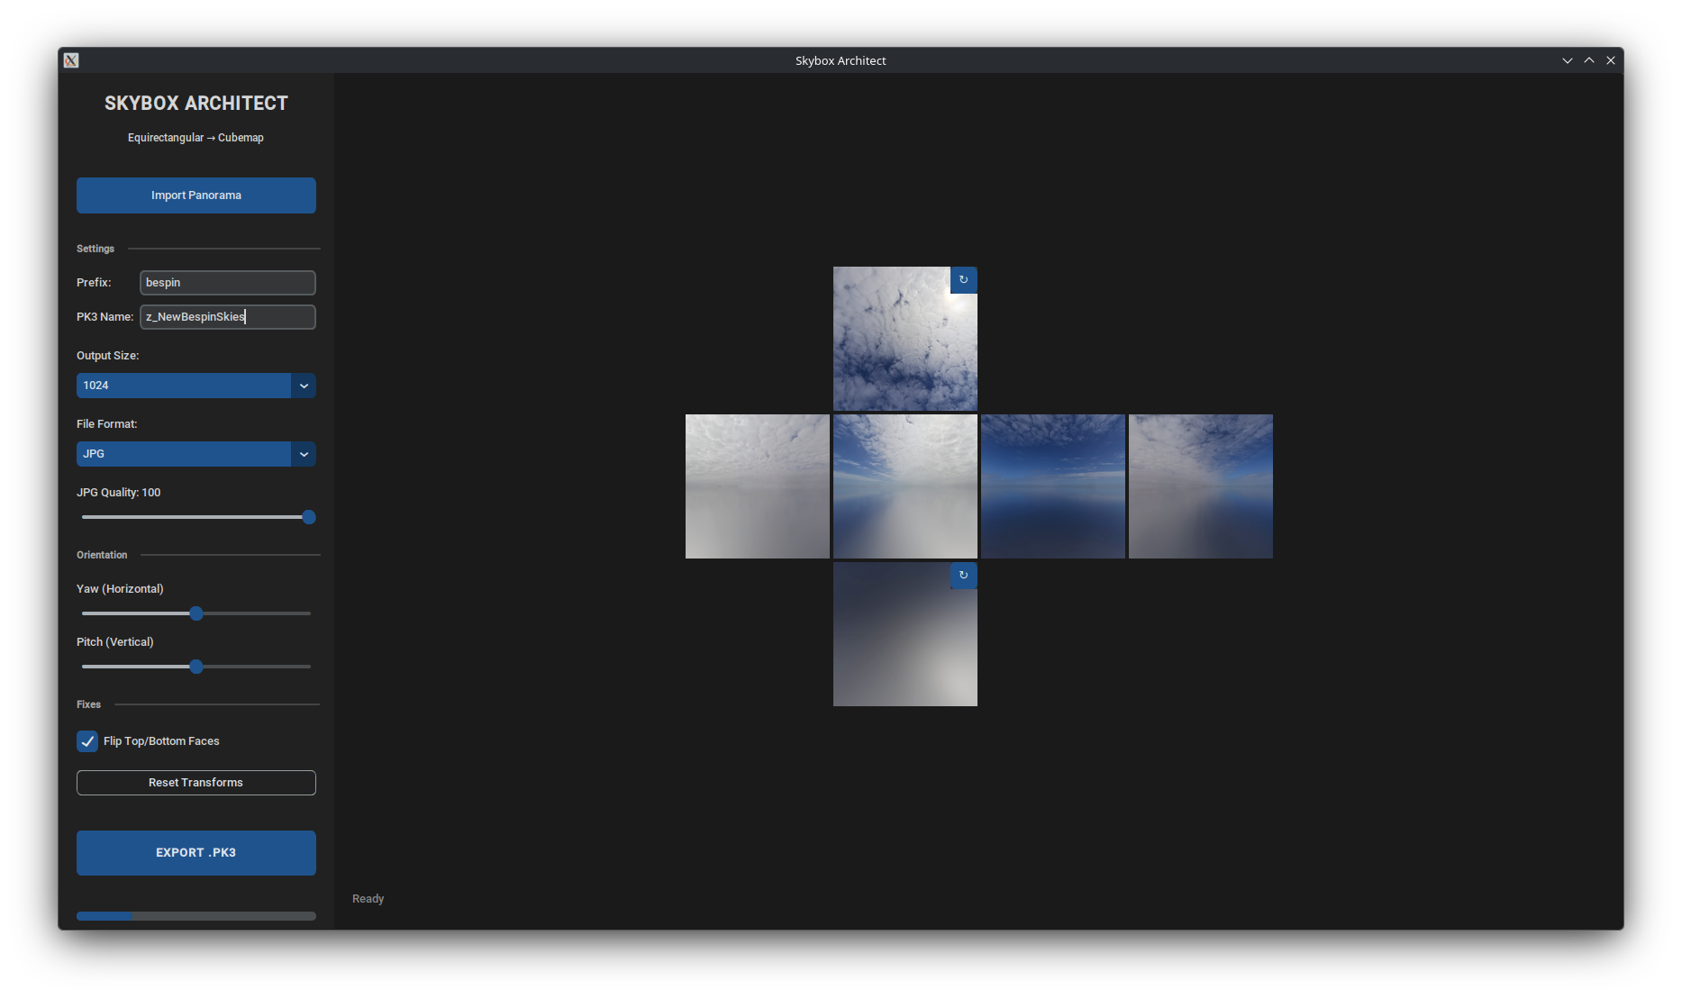Close the Skybox Architect window
The image size is (1682, 999).
click(1611, 60)
